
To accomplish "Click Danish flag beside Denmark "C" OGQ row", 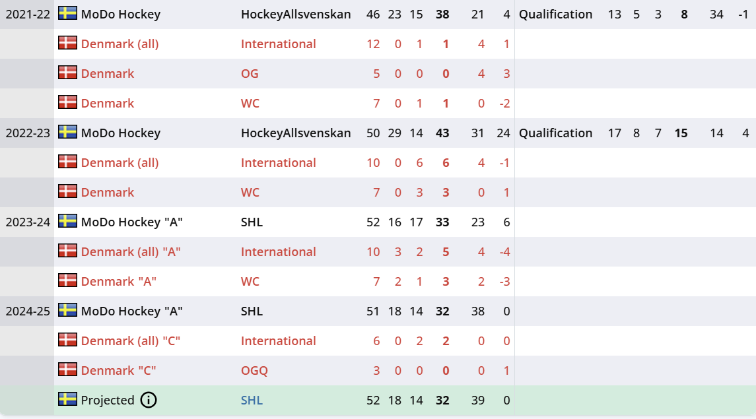I will tap(67, 370).
